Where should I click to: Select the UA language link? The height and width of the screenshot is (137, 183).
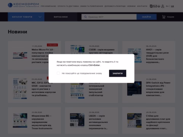[172, 6]
